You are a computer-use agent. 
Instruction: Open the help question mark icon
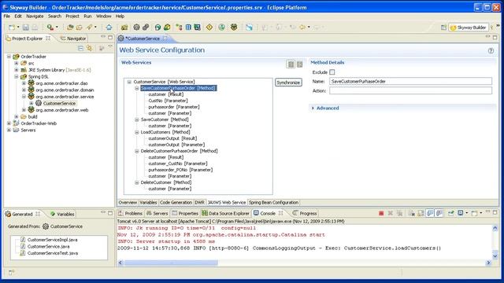click(491, 50)
